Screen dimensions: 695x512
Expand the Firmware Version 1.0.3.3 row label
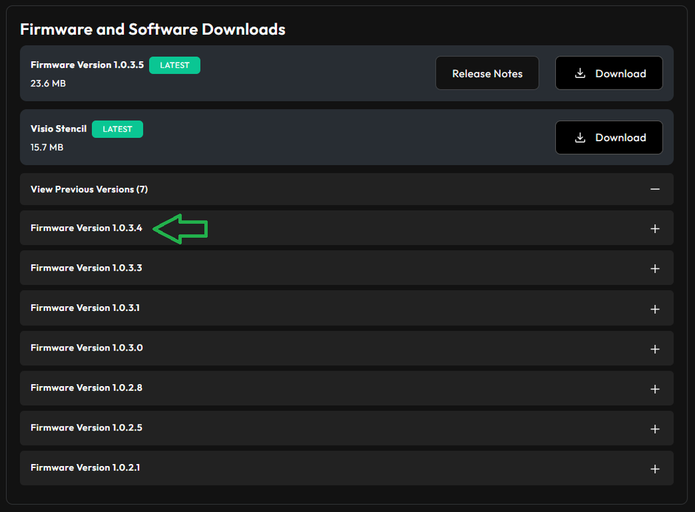[x=86, y=268]
